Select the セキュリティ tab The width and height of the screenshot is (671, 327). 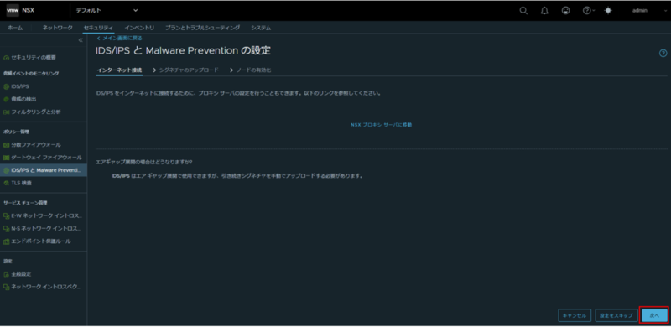click(98, 28)
